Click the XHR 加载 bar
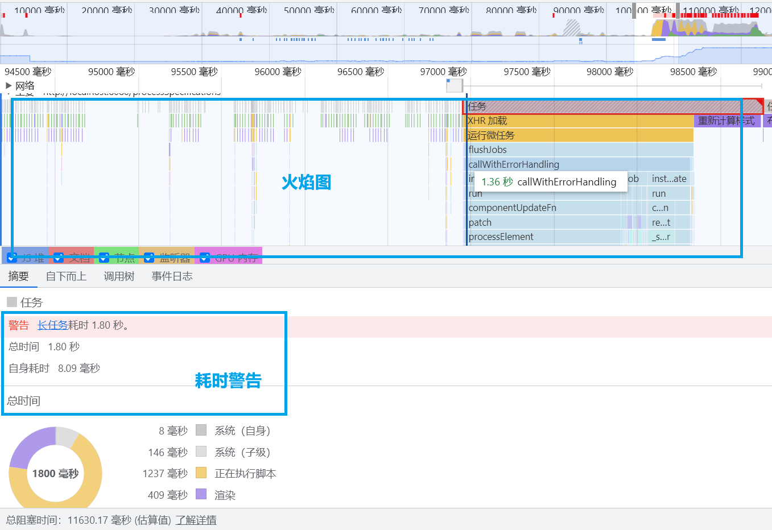 tap(569, 121)
